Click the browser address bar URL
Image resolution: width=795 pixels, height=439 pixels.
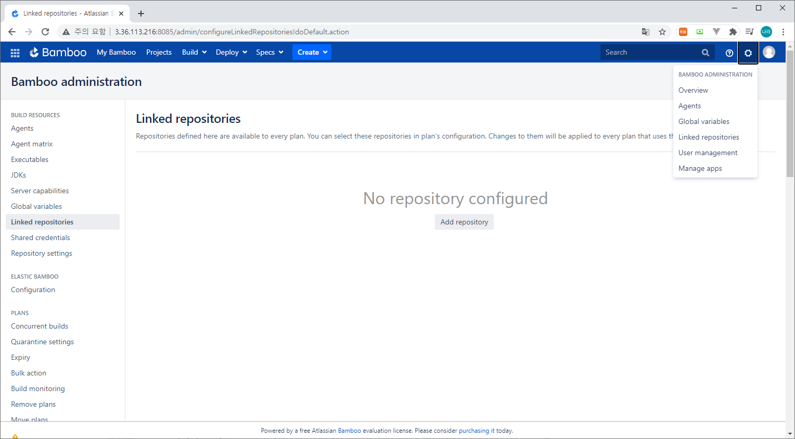[x=232, y=32]
